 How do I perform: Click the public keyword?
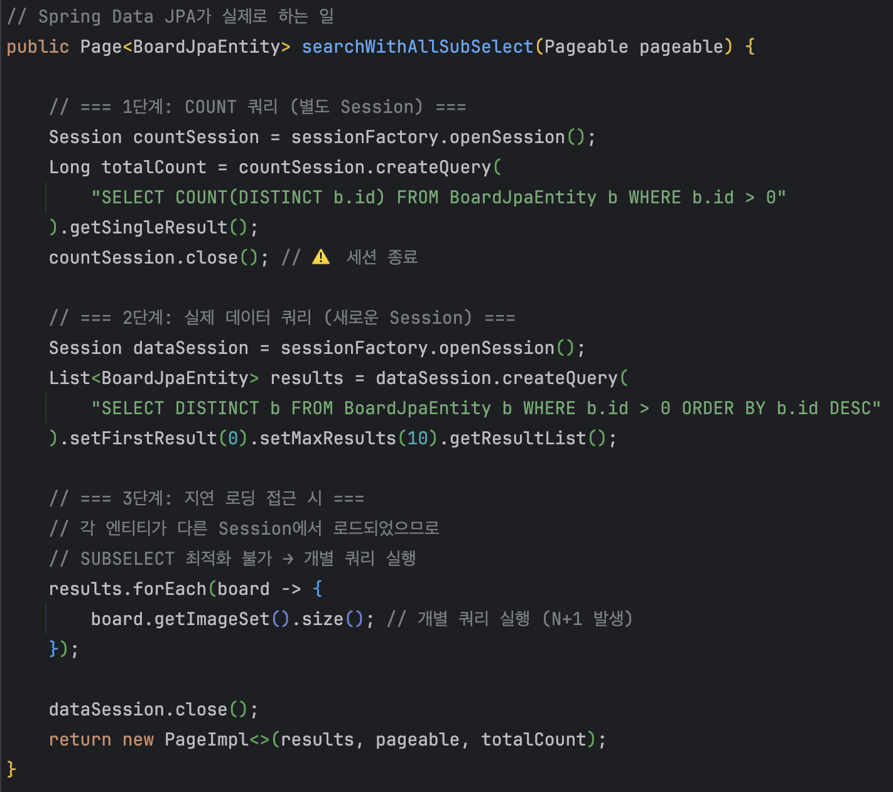pos(38,47)
